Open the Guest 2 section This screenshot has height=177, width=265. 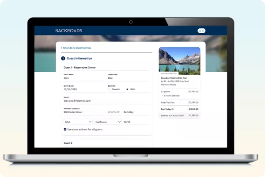click(68, 143)
